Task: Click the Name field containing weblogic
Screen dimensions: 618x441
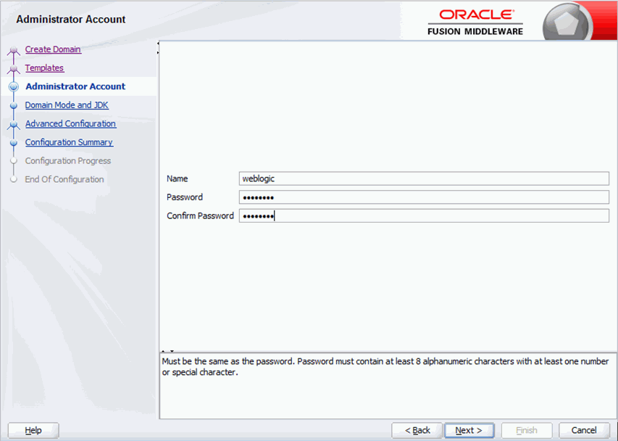Action: click(424, 178)
